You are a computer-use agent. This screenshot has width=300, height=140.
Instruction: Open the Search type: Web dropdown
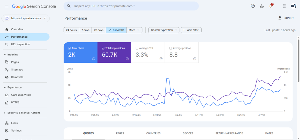(x=164, y=30)
